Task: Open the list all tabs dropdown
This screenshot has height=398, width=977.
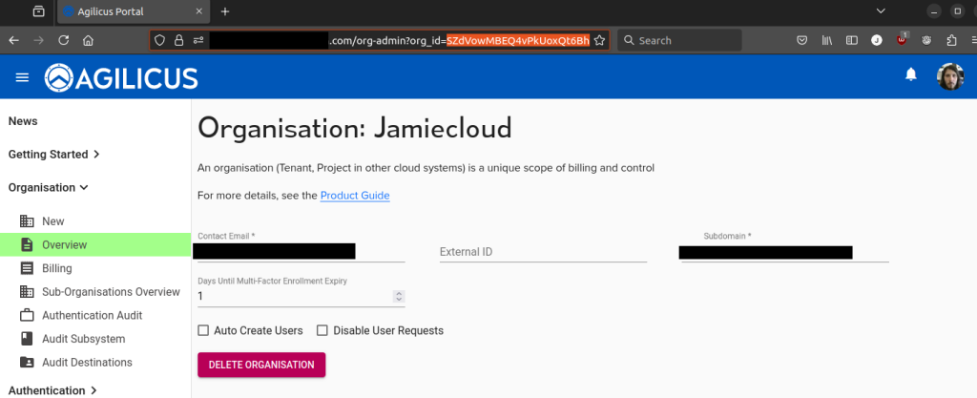Action: (881, 11)
